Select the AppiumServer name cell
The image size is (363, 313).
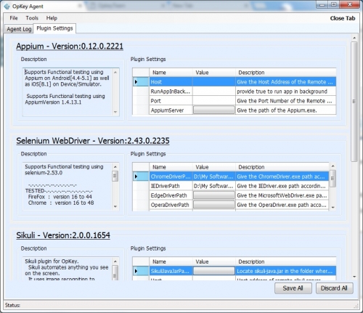[171, 110]
